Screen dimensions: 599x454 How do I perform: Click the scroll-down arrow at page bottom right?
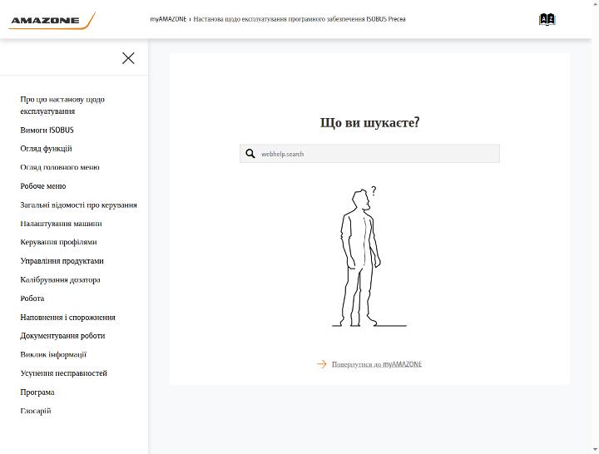click(595, 450)
